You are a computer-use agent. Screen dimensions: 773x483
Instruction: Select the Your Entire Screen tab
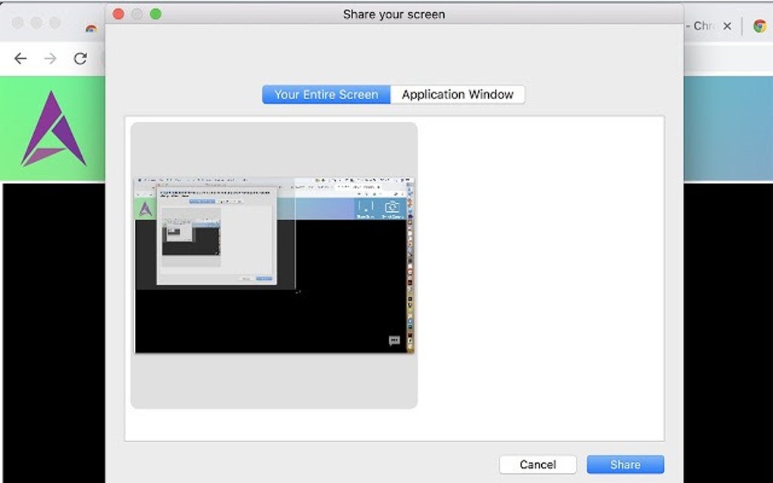325,94
